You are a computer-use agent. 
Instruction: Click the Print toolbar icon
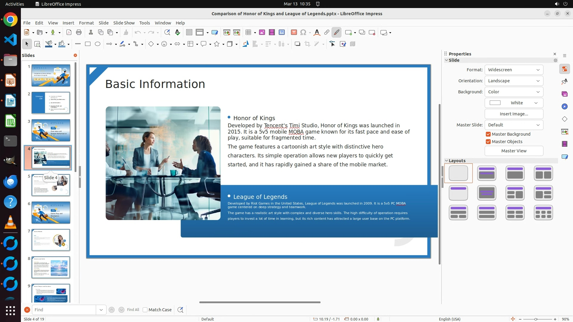pyautogui.click(x=79, y=32)
